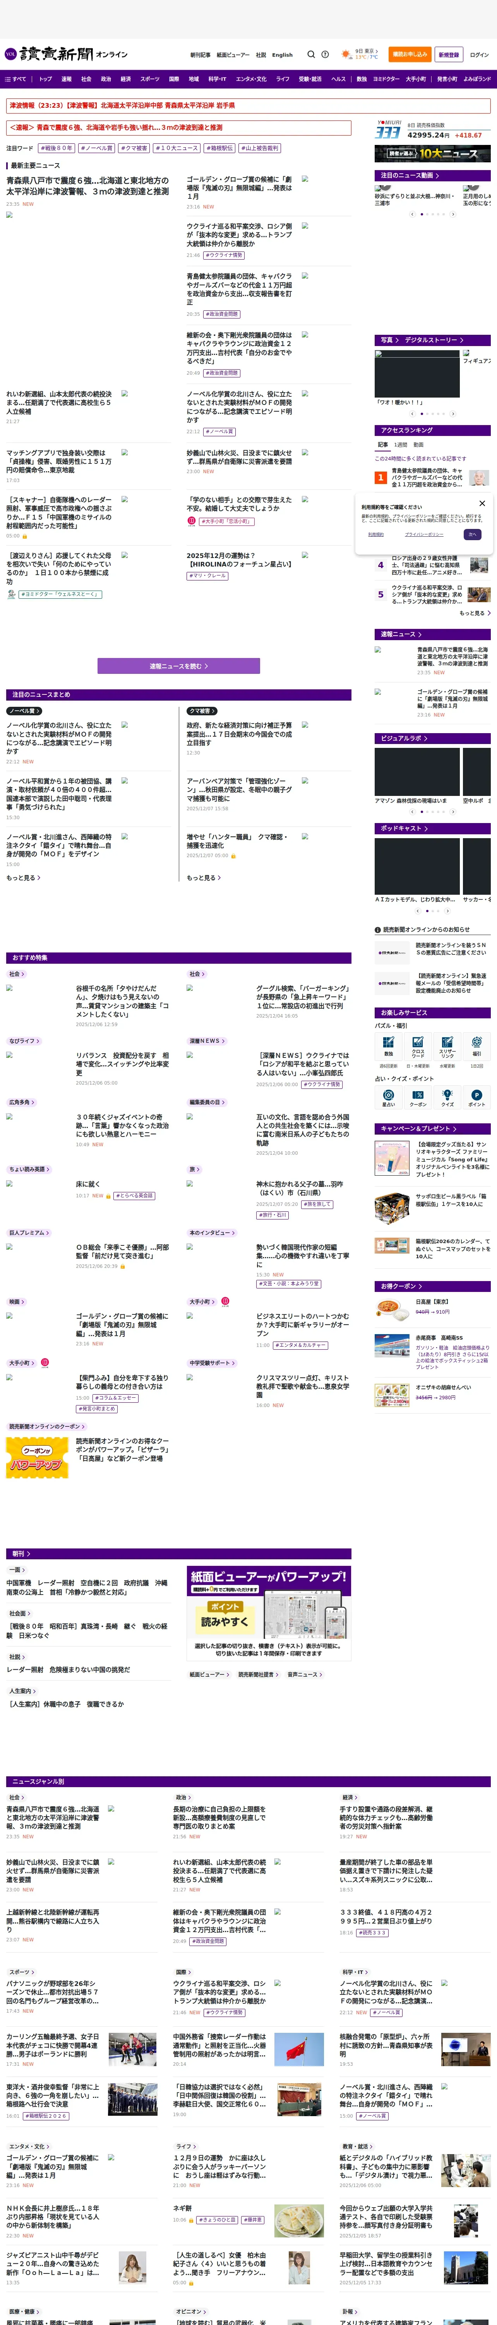Open 国際 in purple navigation bar
The height and width of the screenshot is (2325, 497).
pyautogui.click(x=174, y=79)
